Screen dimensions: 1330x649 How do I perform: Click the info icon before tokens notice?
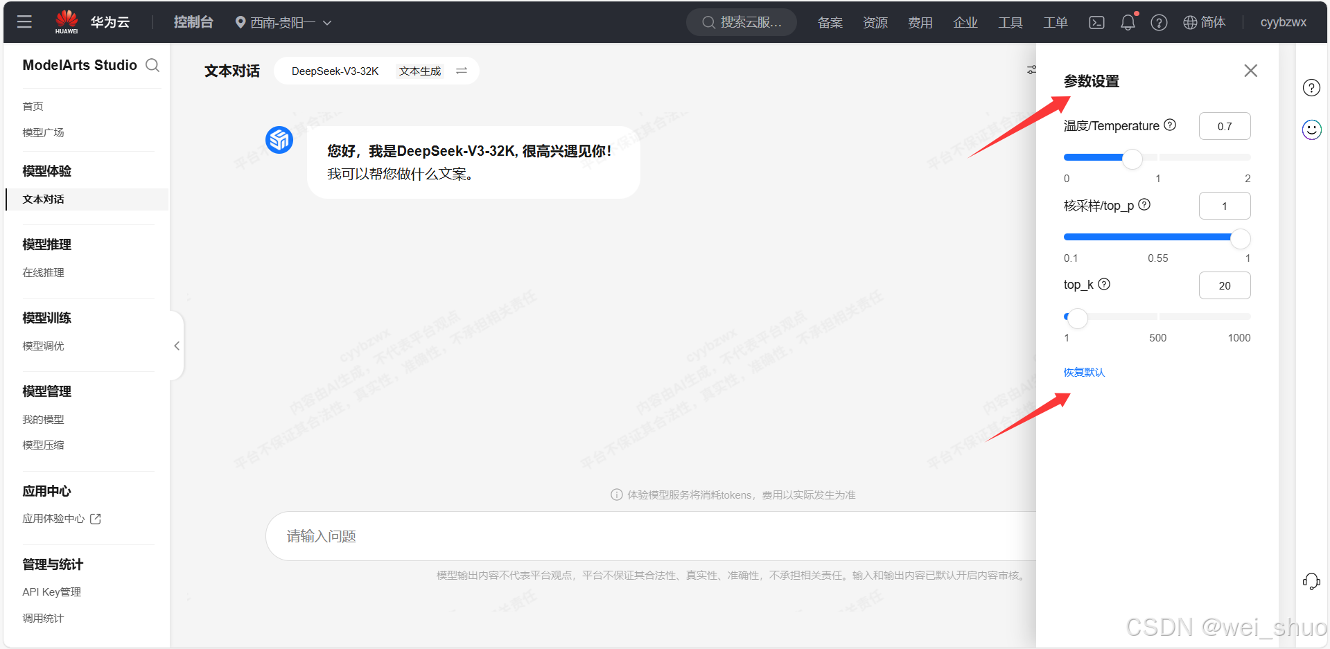tap(616, 495)
